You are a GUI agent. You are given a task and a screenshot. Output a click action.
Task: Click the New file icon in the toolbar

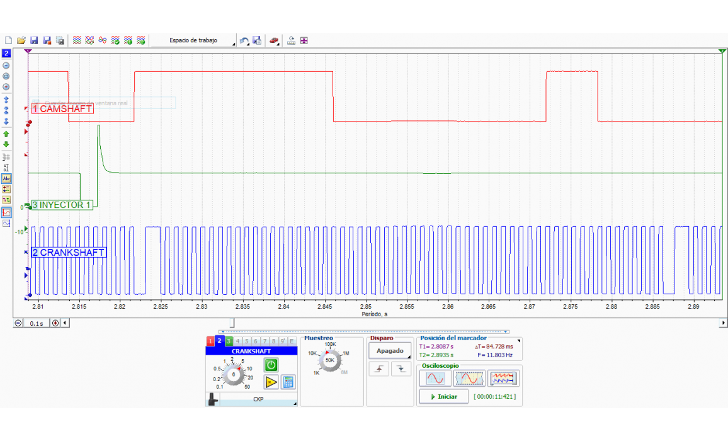(8, 40)
